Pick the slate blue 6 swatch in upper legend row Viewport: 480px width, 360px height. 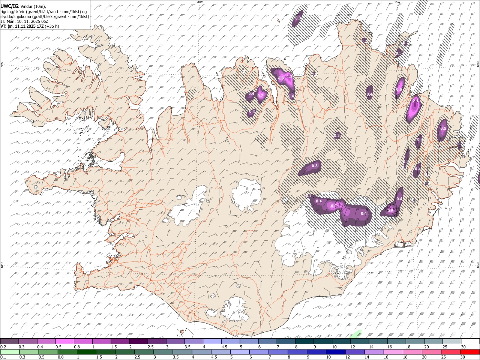(267, 341)
